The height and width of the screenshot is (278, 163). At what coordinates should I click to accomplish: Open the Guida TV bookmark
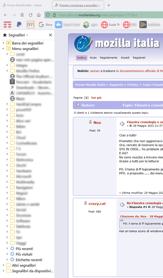(x=111, y=25)
